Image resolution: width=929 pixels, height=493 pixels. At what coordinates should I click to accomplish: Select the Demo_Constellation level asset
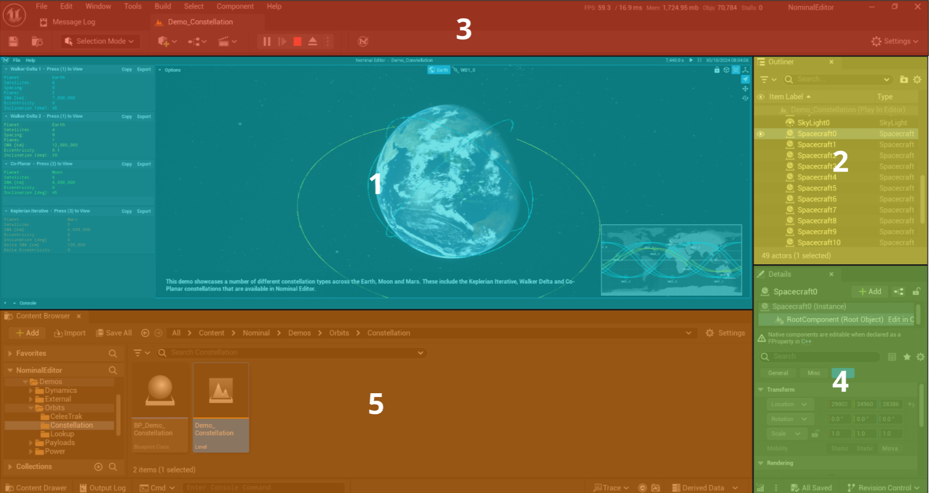221,408
